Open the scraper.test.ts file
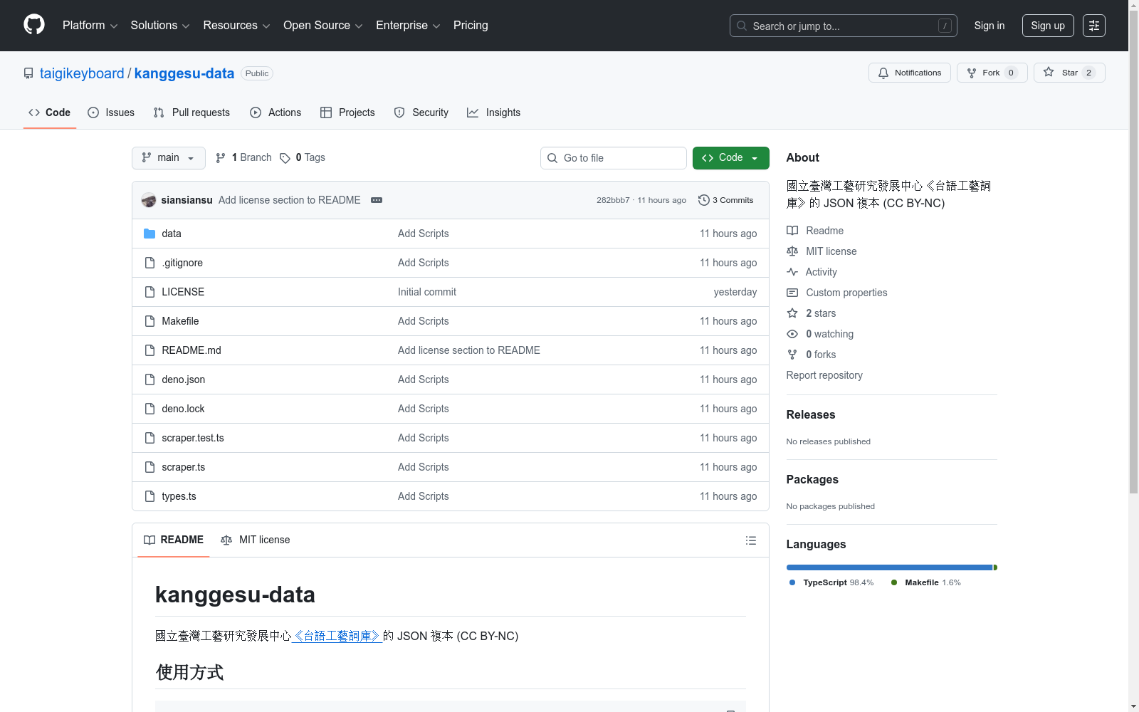Image resolution: width=1139 pixels, height=712 pixels. (193, 438)
